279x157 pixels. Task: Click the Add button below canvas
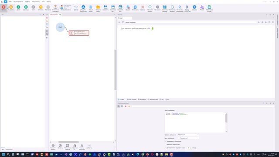pyautogui.click(x=89, y=147)
